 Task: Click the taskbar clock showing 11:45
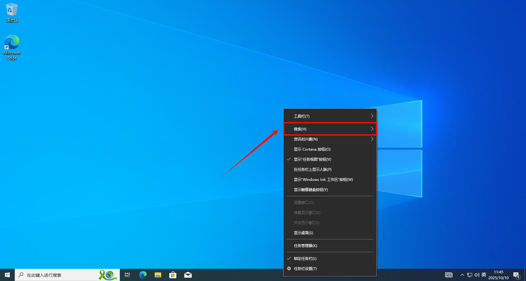(x=498, y=275)
